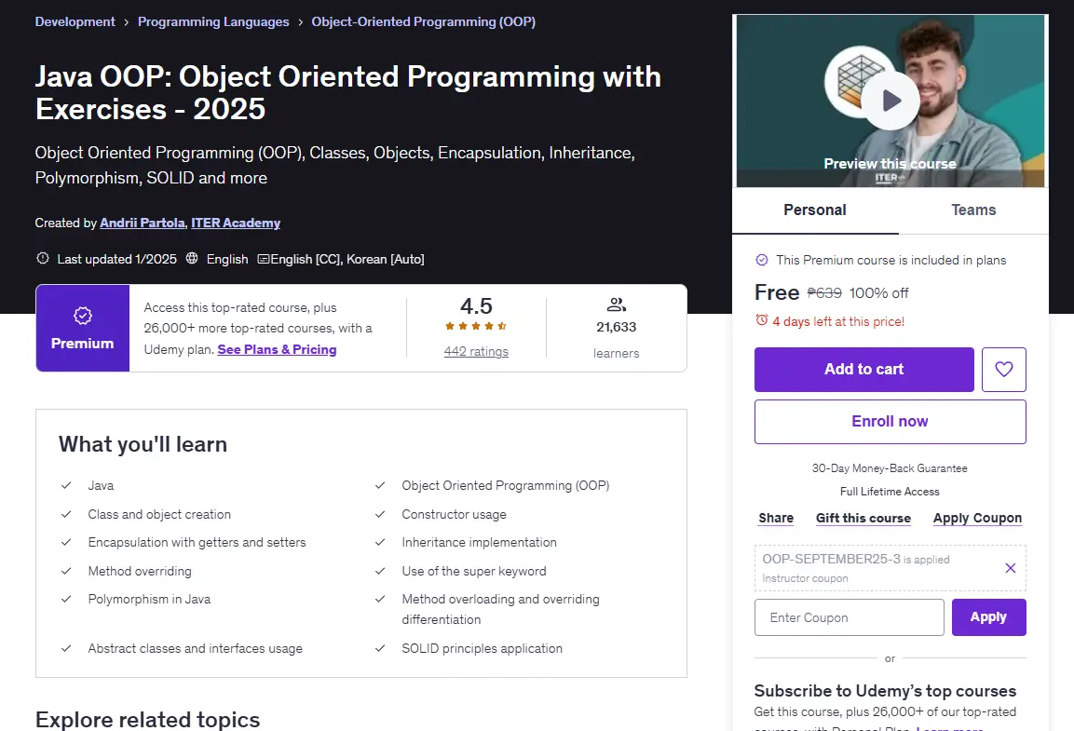Click the Apply coupon button
1074x731 pixels.
(988, 617)
